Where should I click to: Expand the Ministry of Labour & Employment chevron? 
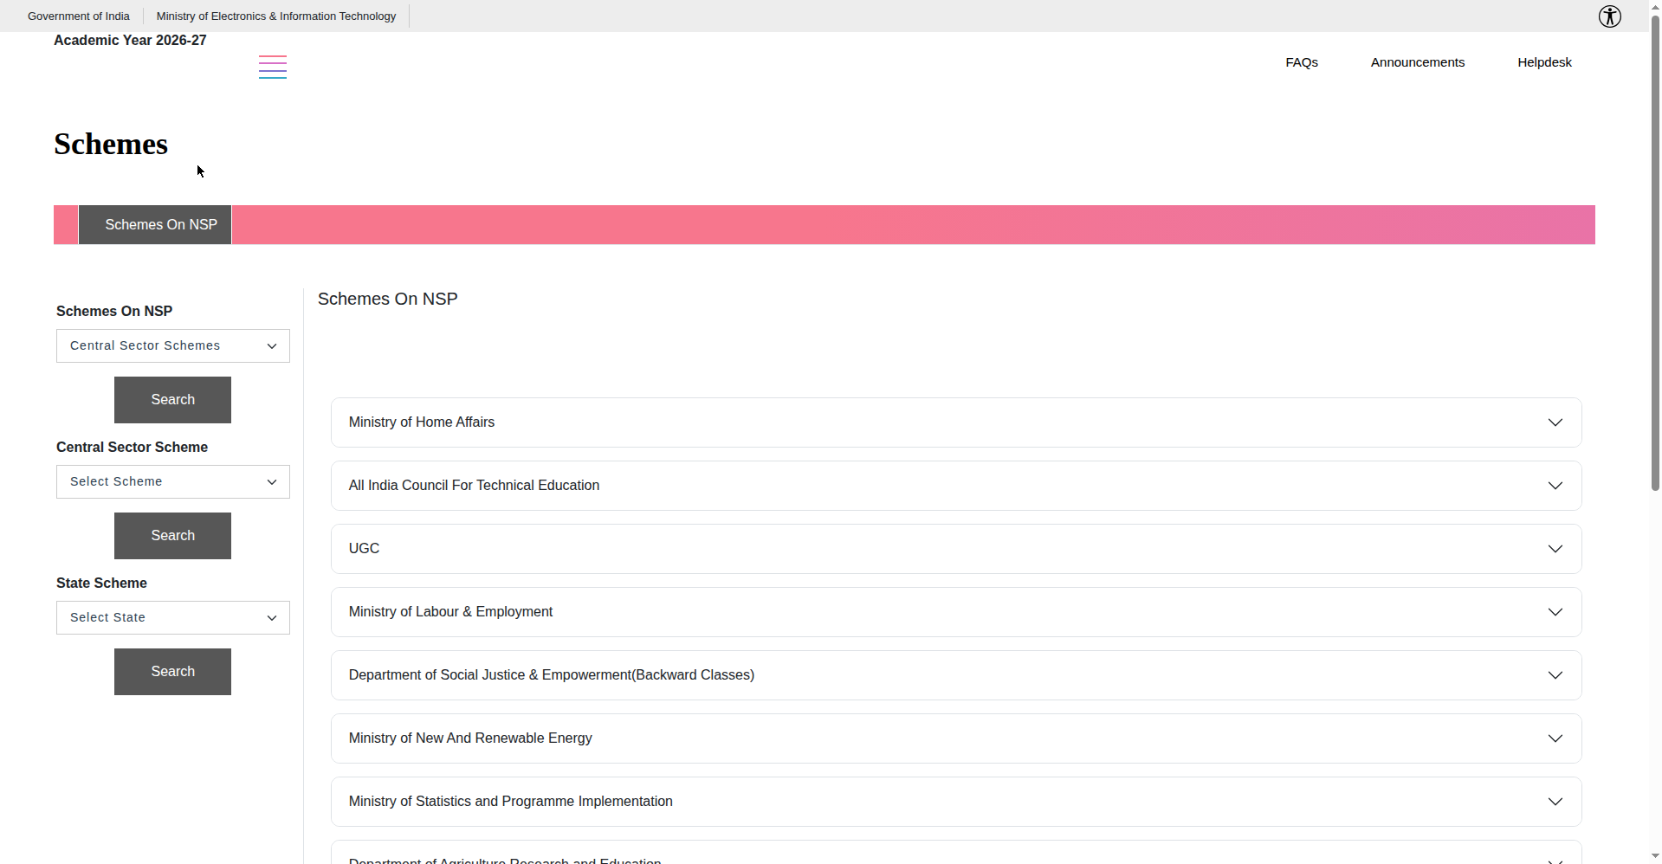(x=1555, y=612)
